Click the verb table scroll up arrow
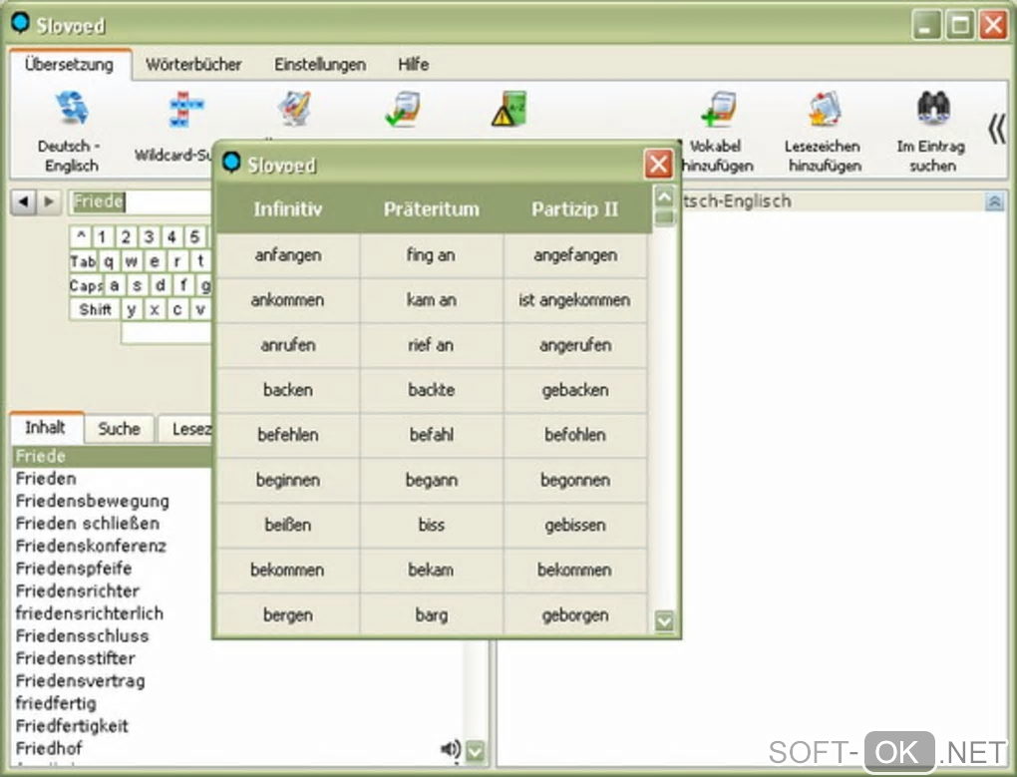Viewport: 1017px width, 777px height. pos(664,195)
